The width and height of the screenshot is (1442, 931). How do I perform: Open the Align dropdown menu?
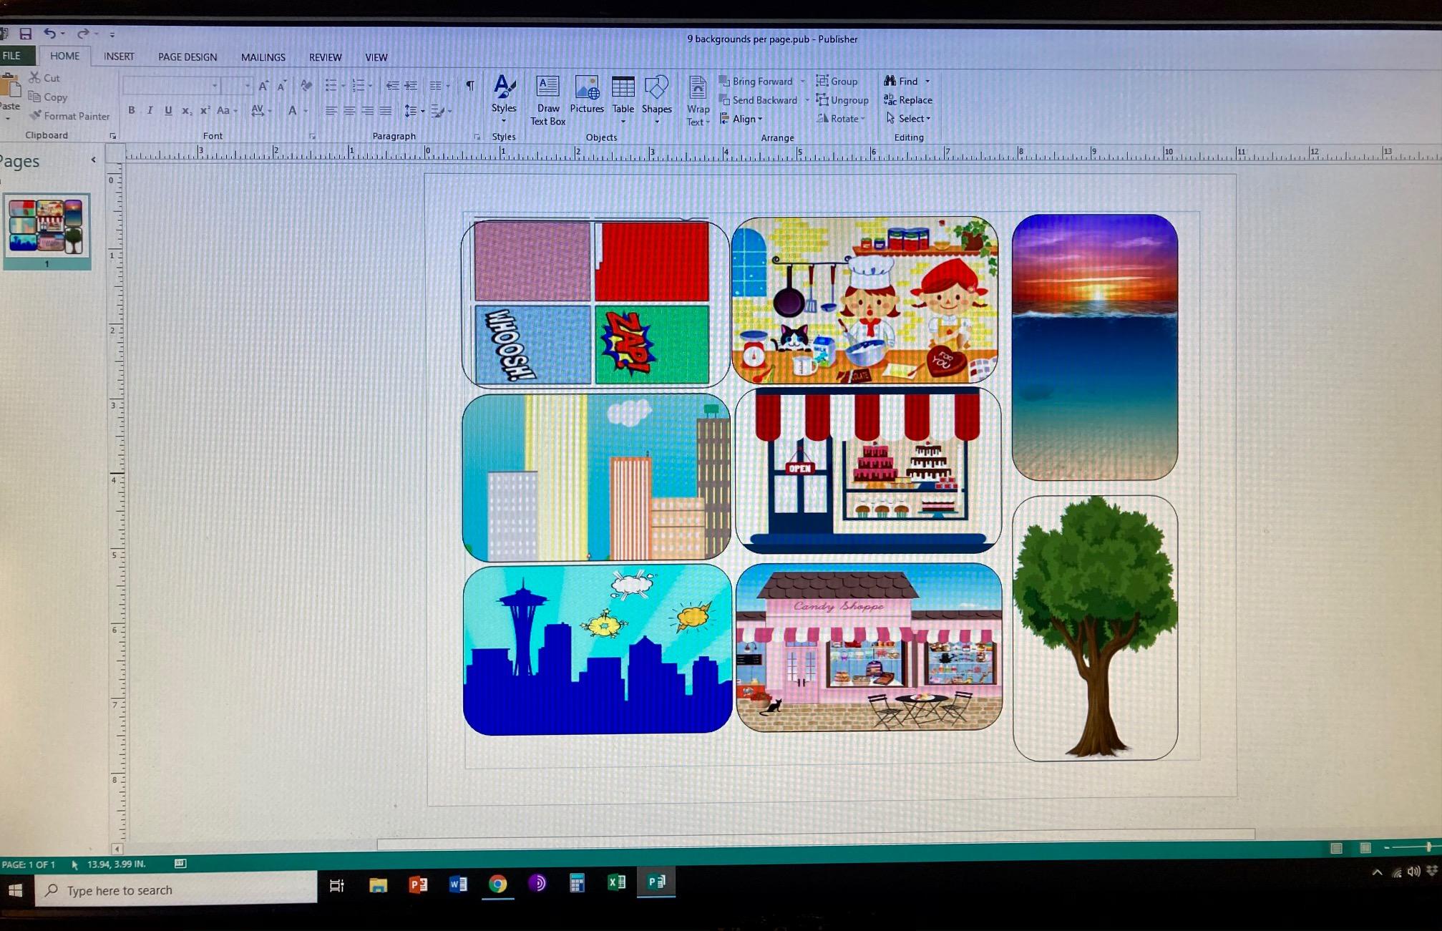[741, 119]
